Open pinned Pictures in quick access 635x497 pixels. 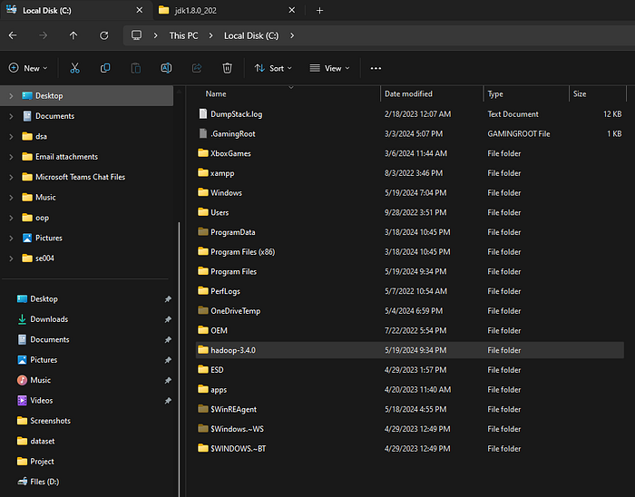pyautogui.click(x=44, y=360)
